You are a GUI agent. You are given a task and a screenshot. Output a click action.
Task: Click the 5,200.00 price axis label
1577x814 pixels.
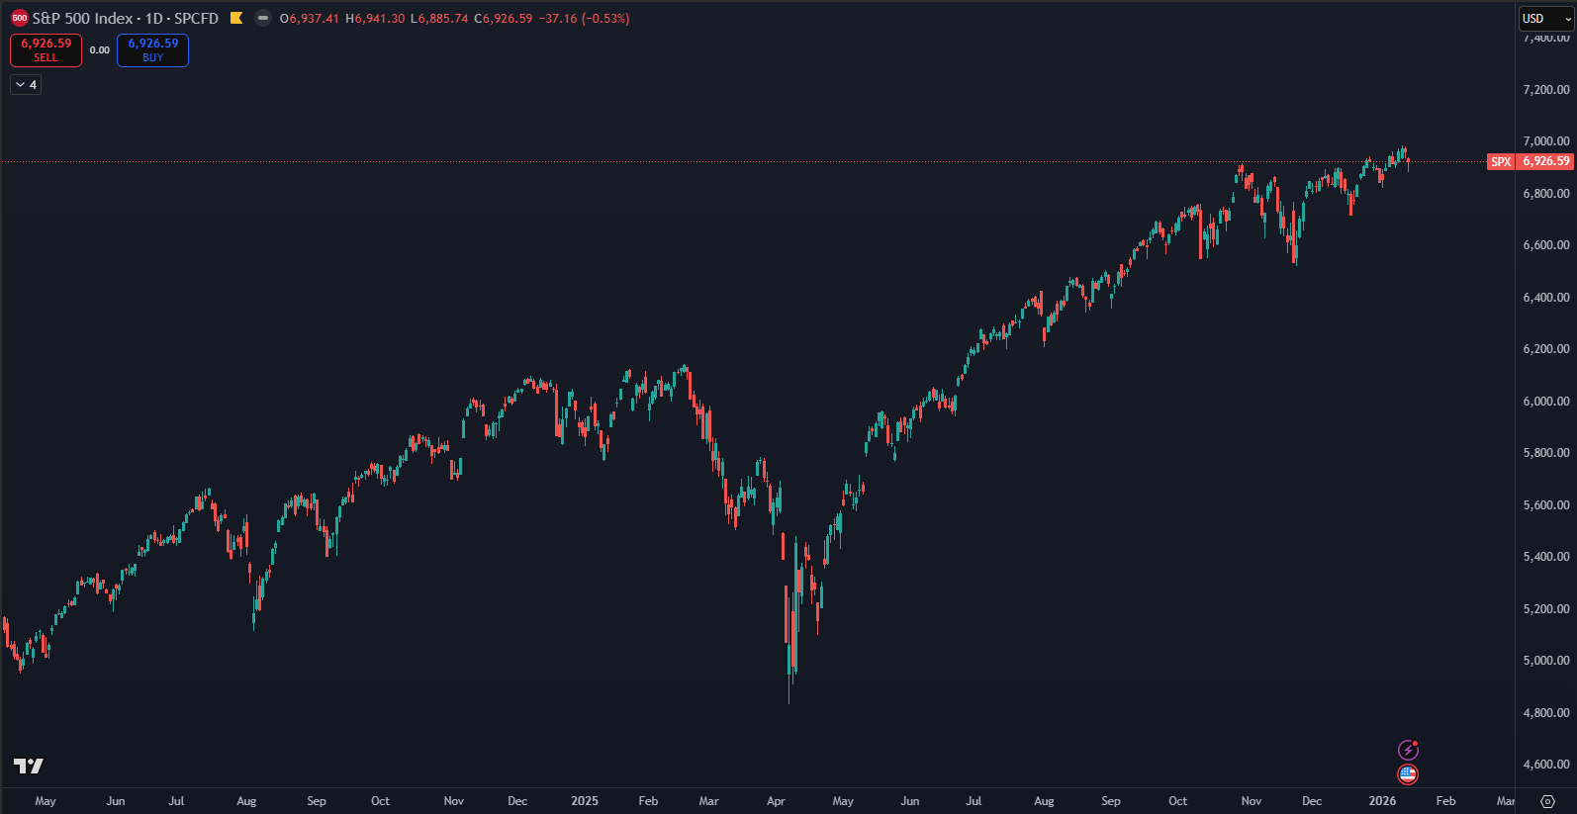(1546, 609)
